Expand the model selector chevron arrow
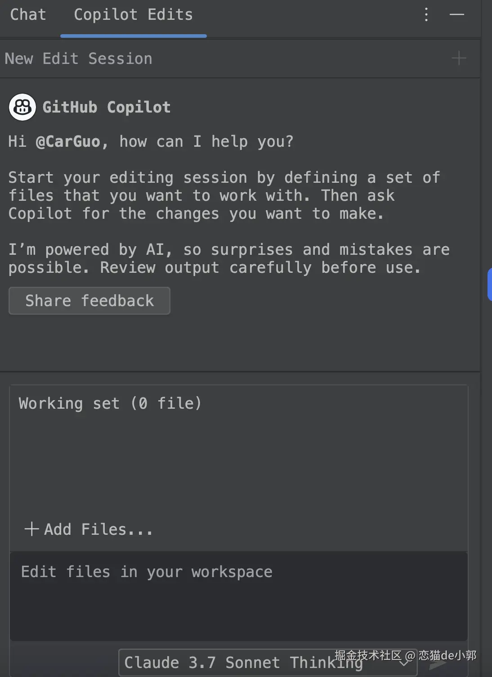This screenshot has width=492, height=677. tap(404, 663)
